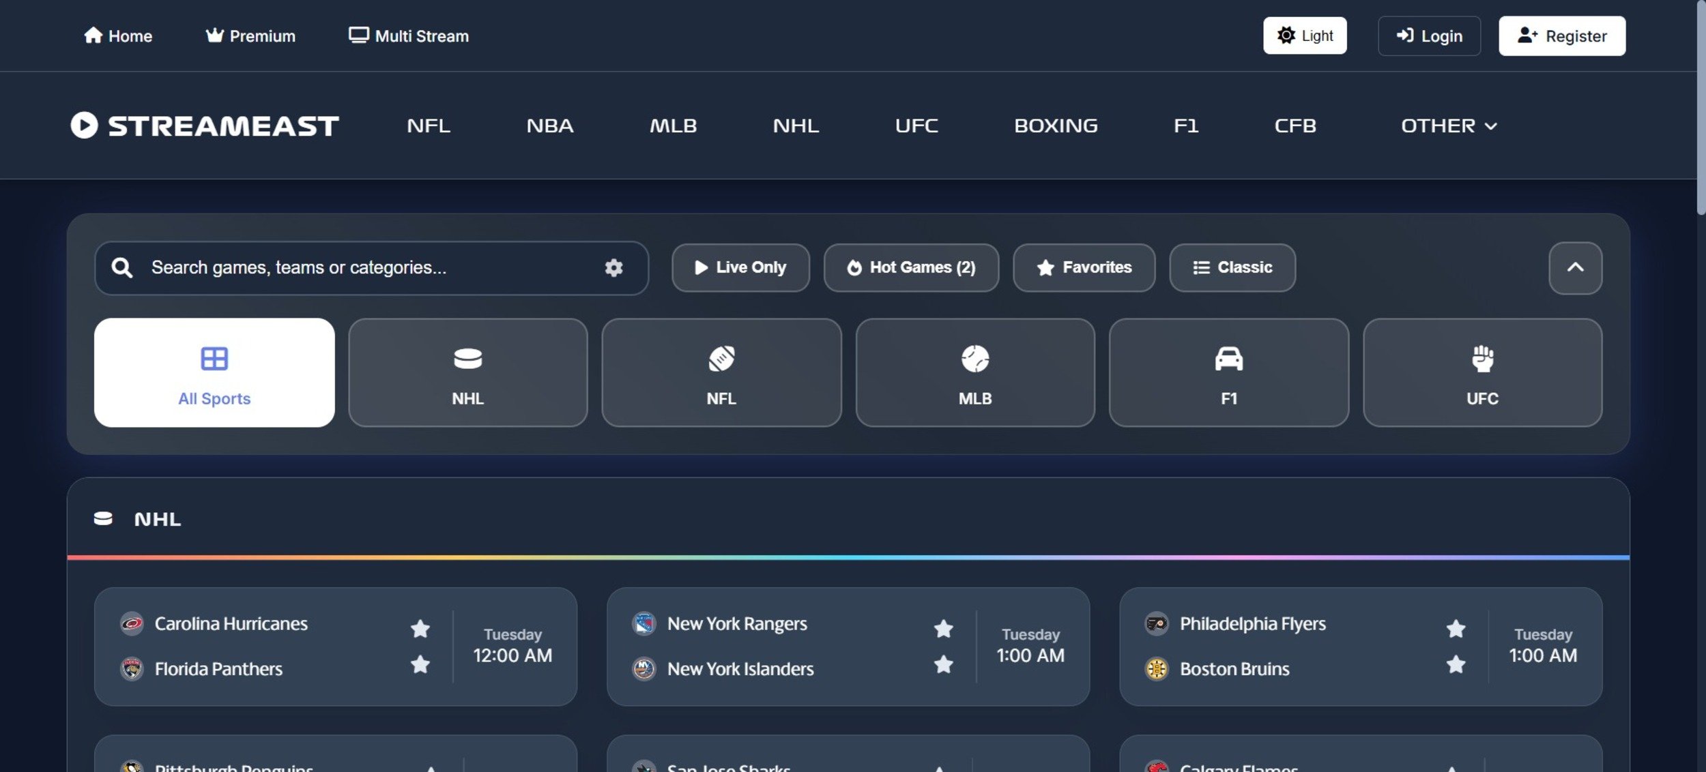
Task: Collapse the filter panel with chevron
Action: click(1575, 267)
